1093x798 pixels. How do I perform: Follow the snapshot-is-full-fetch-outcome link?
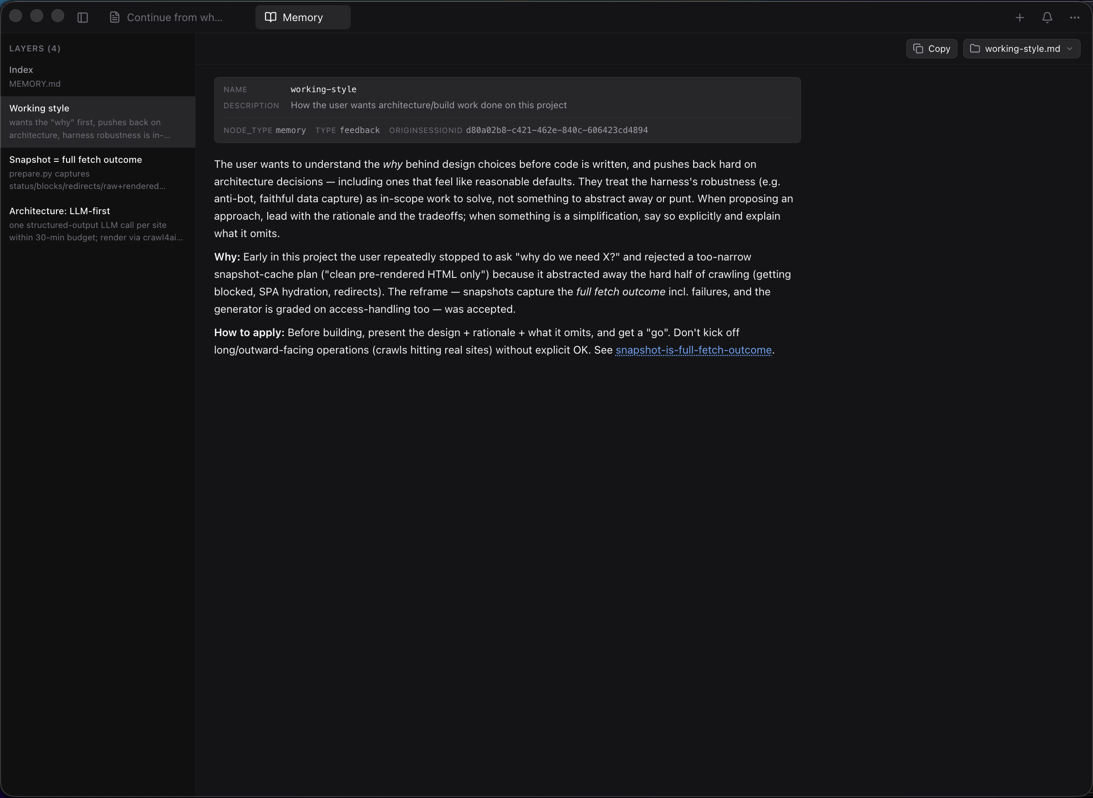(x=693, y=350)
